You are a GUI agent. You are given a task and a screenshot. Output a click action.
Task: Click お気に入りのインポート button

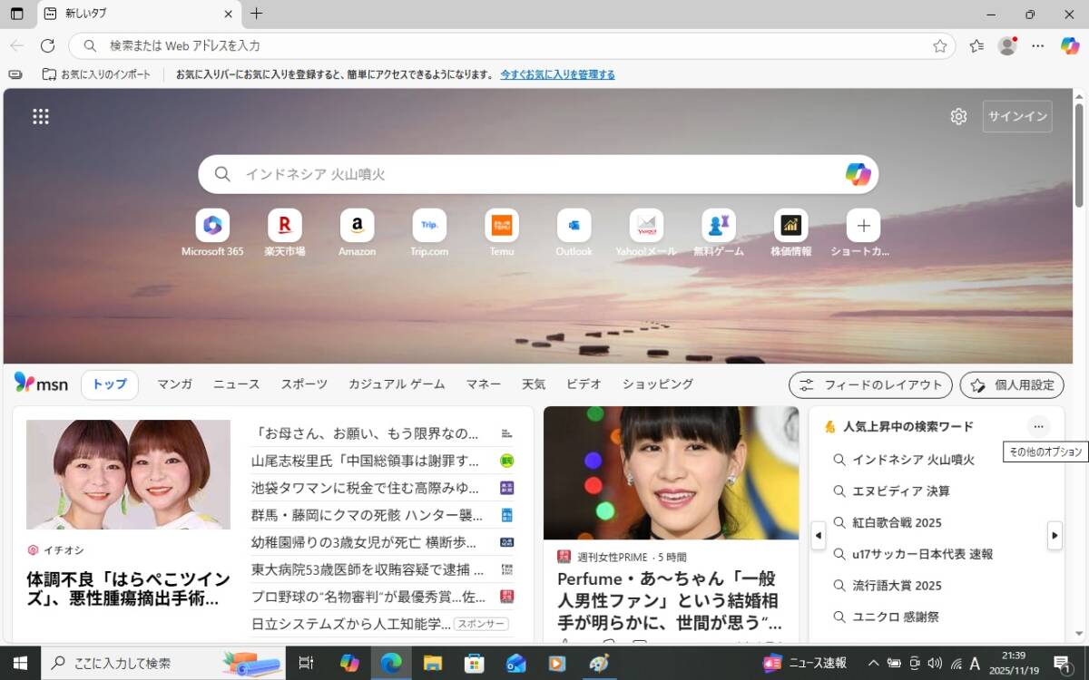click(96, 74)
